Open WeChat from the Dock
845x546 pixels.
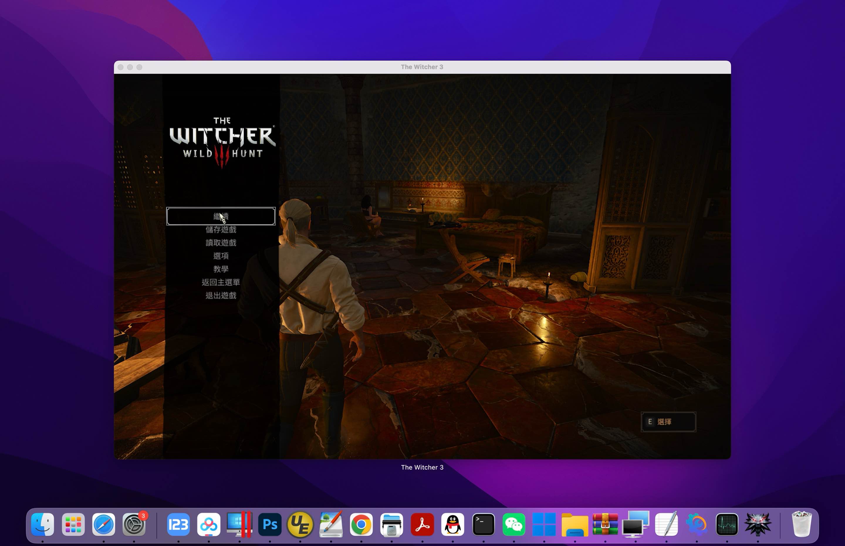point(514,524)
